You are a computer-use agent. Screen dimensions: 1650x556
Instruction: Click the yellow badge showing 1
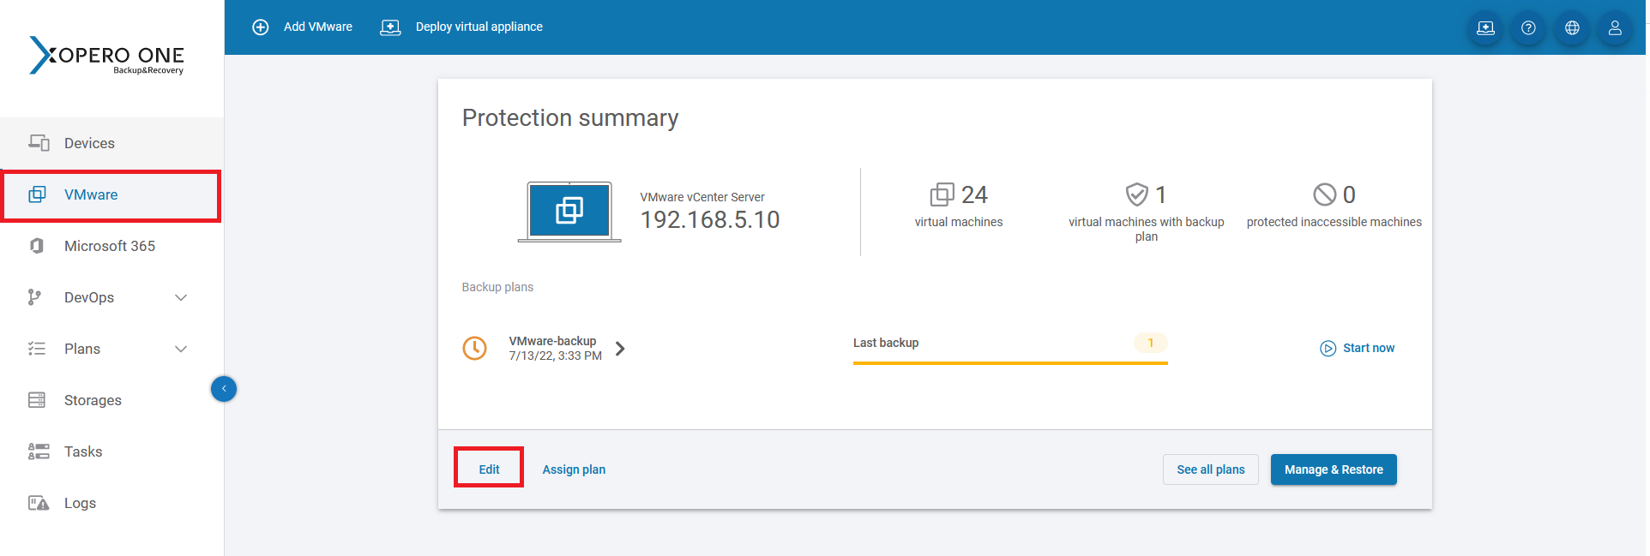pyautogui.click(x=1151, y=343)
